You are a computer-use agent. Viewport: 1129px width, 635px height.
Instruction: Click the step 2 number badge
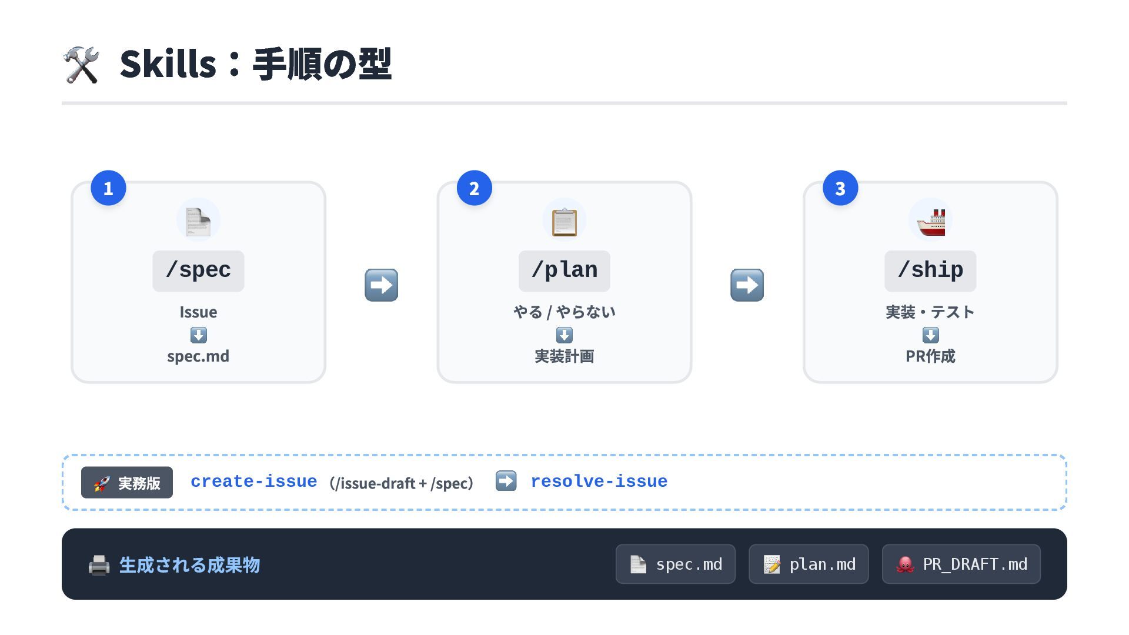[474, 188]
